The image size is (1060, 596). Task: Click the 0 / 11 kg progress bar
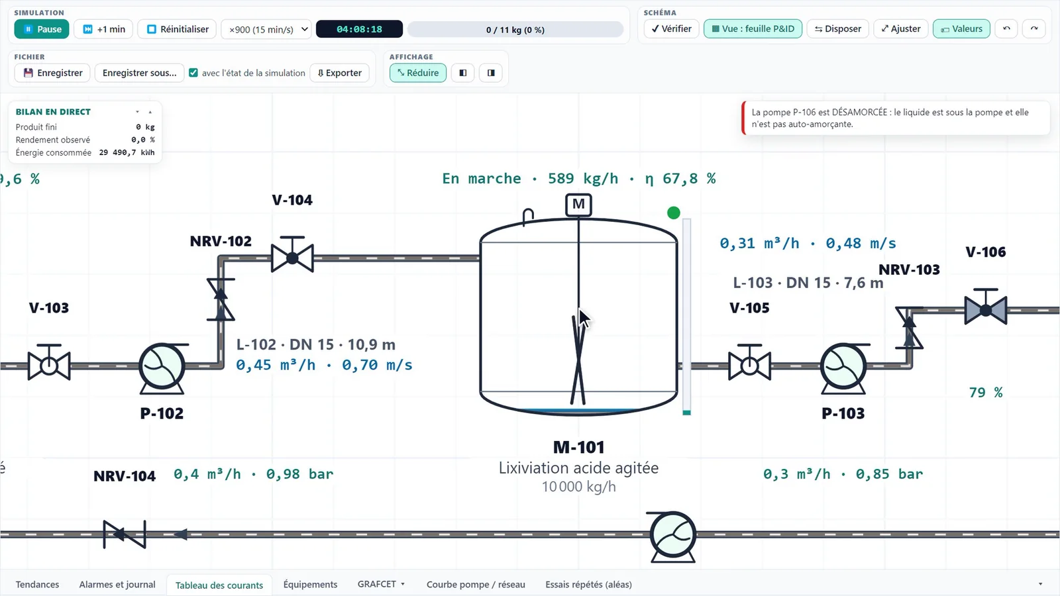coord(515,30)
